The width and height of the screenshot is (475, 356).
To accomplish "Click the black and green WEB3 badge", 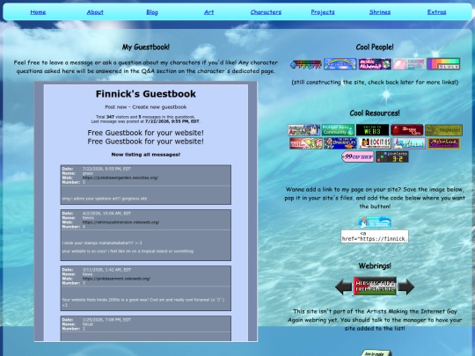I will coord(372,130).
